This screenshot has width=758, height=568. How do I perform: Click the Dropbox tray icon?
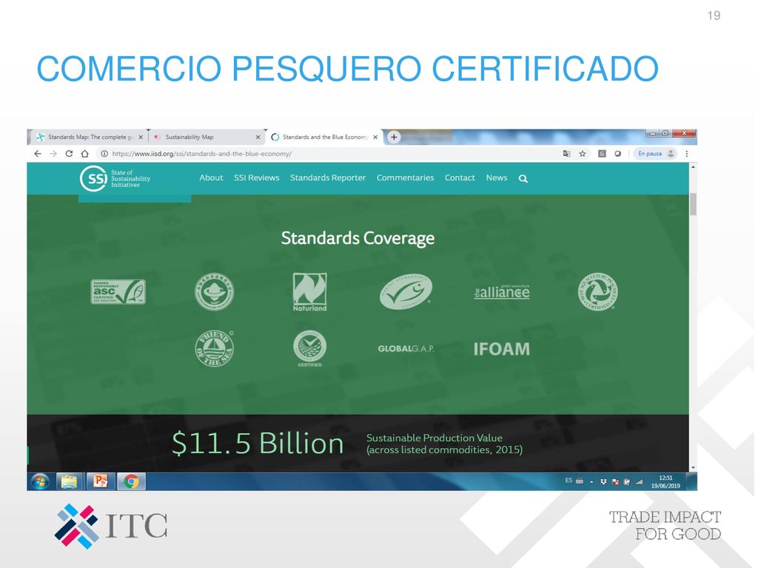click(603, 481)
